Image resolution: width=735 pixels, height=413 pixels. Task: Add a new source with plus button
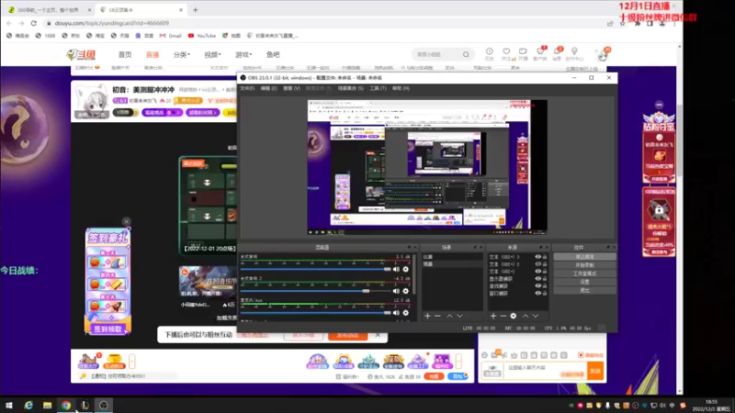(492, 316)
